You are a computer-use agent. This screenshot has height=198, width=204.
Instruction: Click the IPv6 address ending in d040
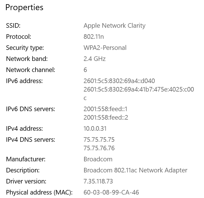[119, 81]
